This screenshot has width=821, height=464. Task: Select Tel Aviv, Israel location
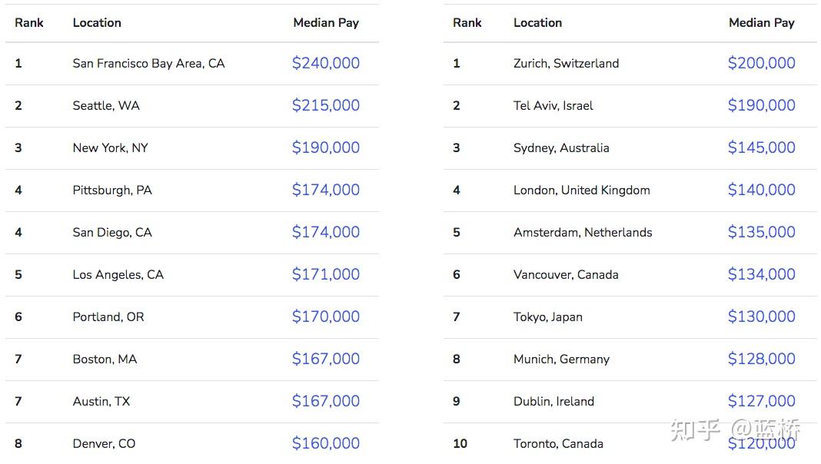(x=553, y=106)
